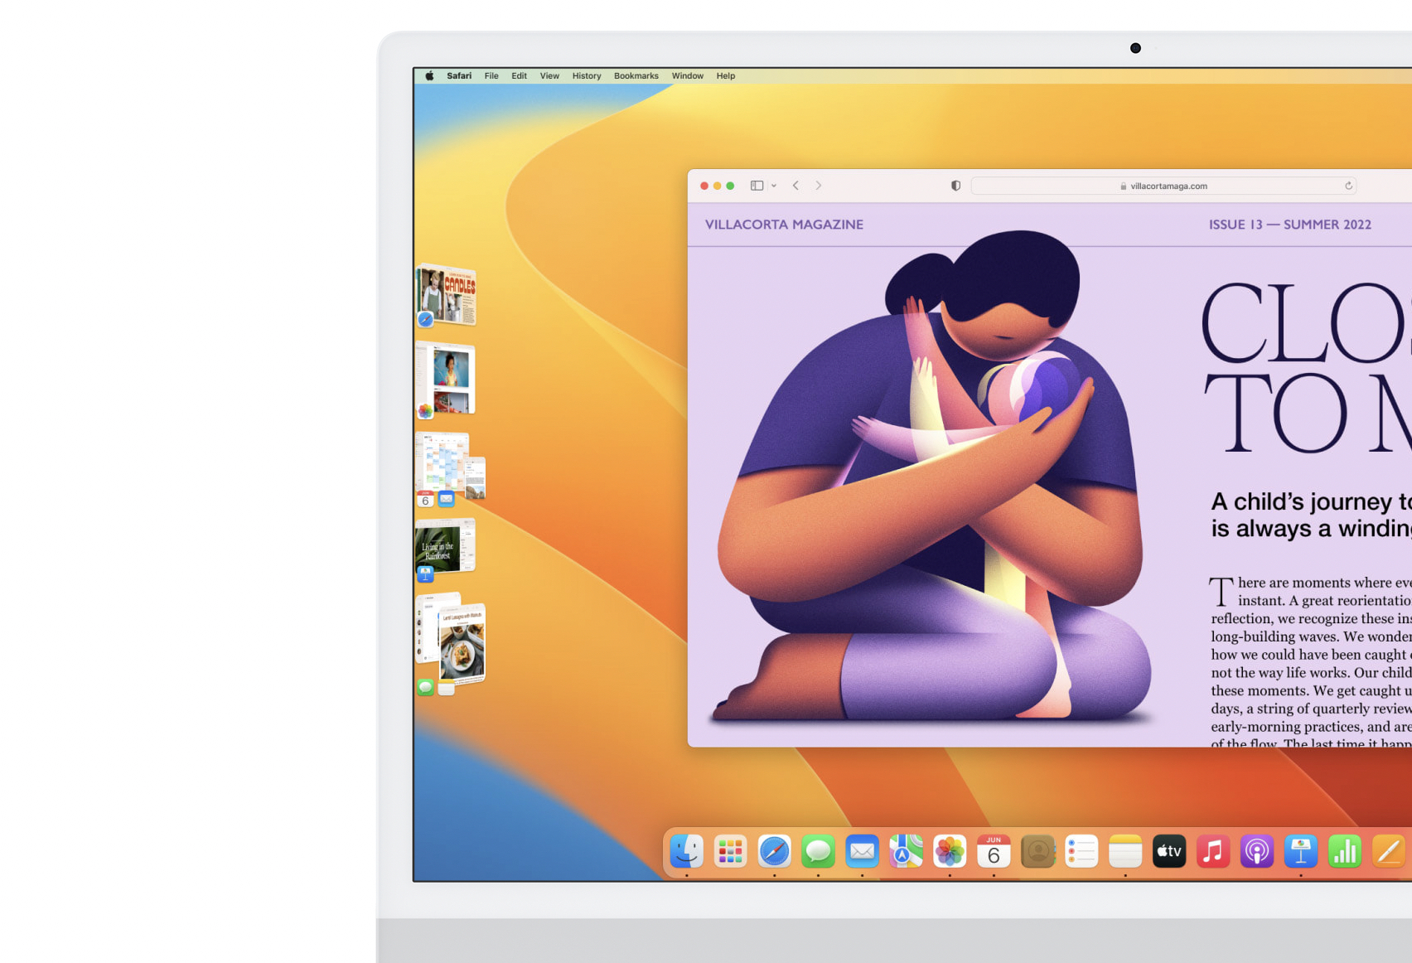This screenshot has width=1412, height=963.
Task: Open the Safari application menu
Action: pos(459,76)
